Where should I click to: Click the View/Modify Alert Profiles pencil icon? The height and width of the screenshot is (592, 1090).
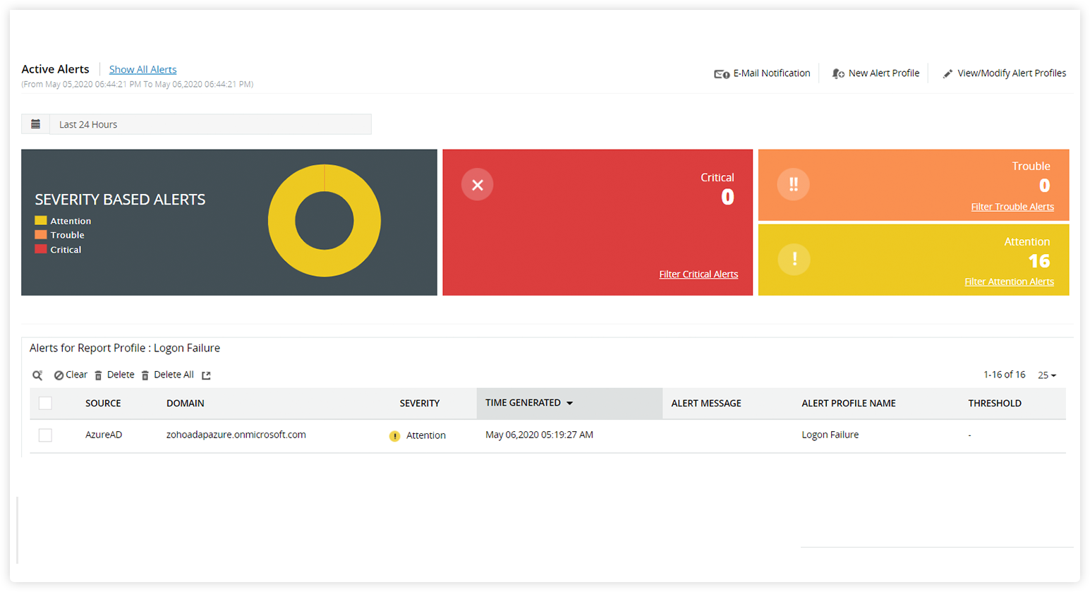click(947, 74)
